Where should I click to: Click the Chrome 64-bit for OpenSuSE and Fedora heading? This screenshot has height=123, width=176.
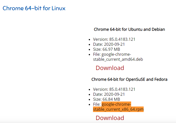click(129, 79)
